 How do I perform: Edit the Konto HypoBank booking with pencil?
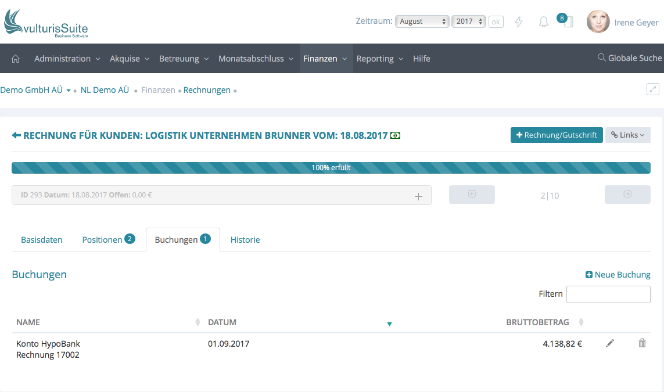[x=609, y=343]
